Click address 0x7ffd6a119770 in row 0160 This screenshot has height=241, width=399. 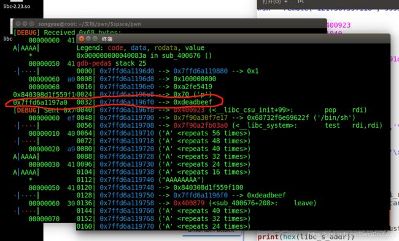(x=126, y=226)
